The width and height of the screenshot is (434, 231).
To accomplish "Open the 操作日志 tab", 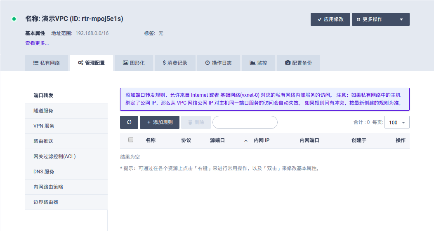I will click(x=218, y=63).
